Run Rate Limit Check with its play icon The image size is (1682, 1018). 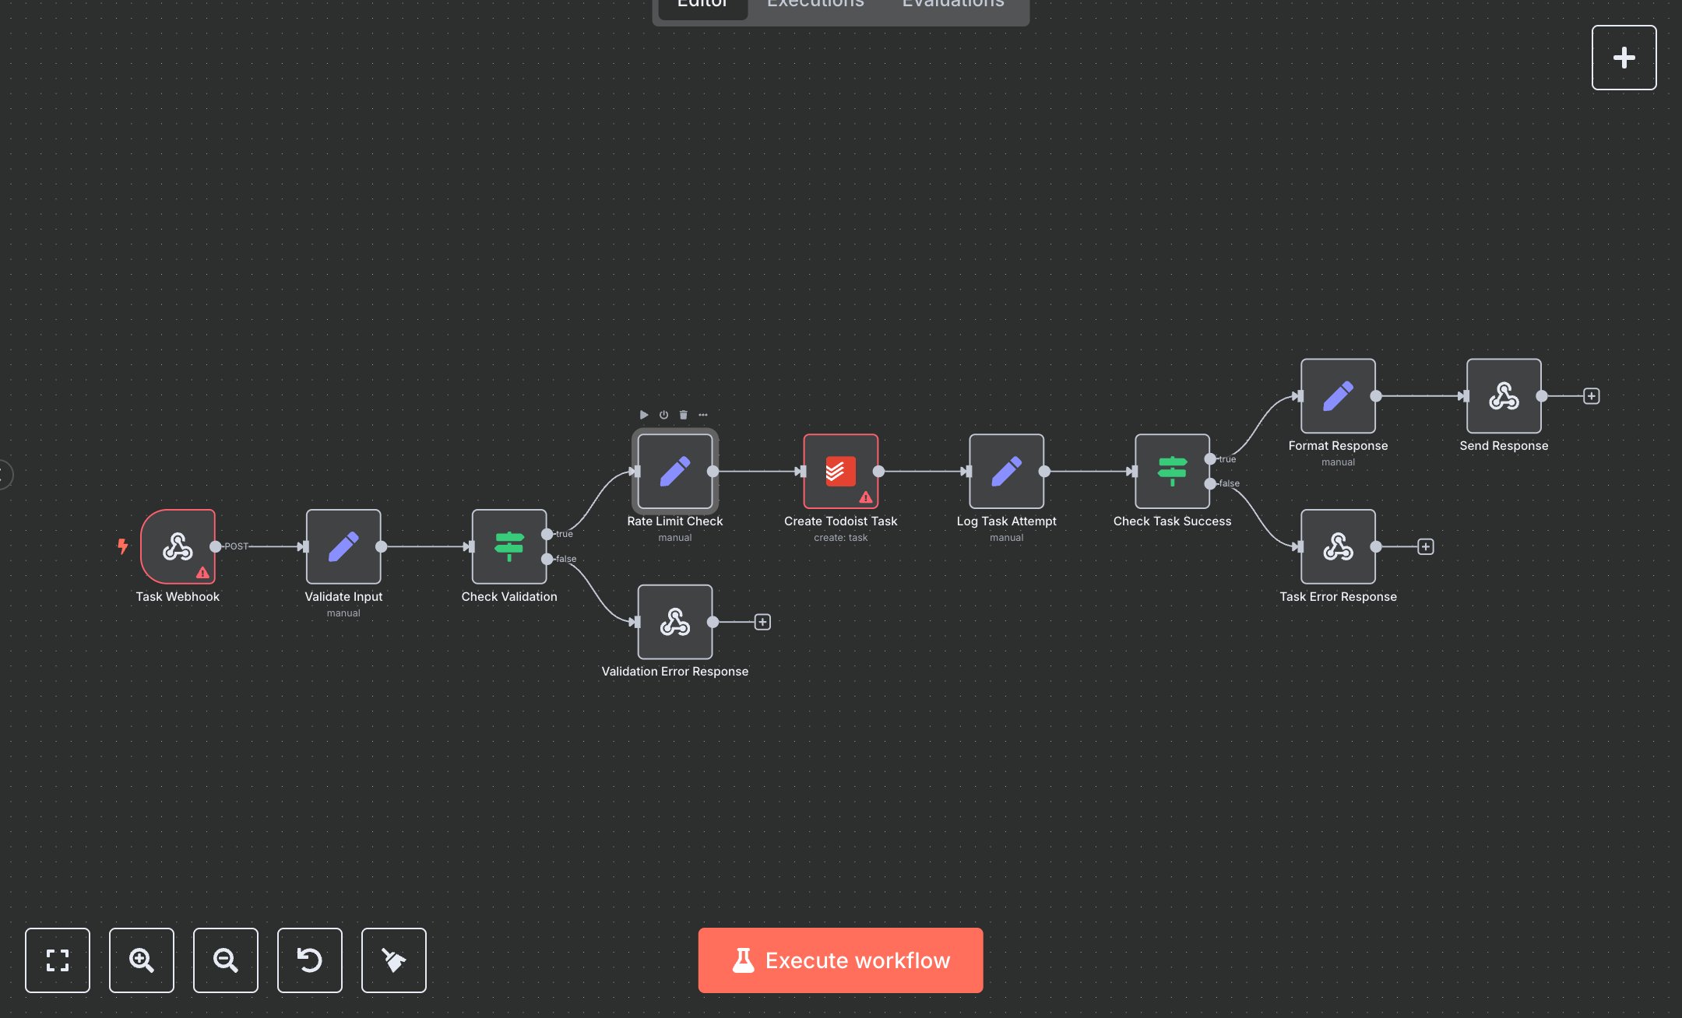(x=644, y=415)
